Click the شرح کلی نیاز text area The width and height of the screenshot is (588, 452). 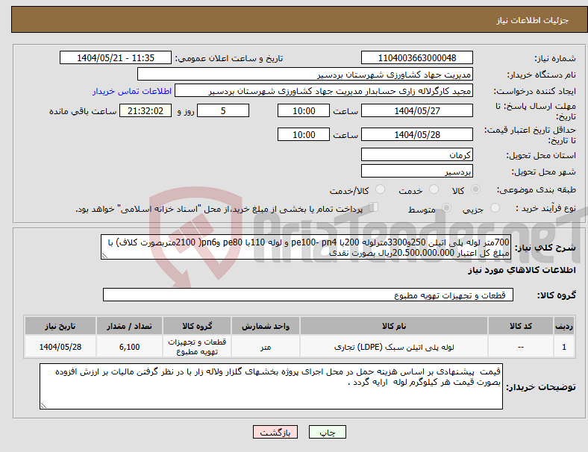(x=305, y=247)
